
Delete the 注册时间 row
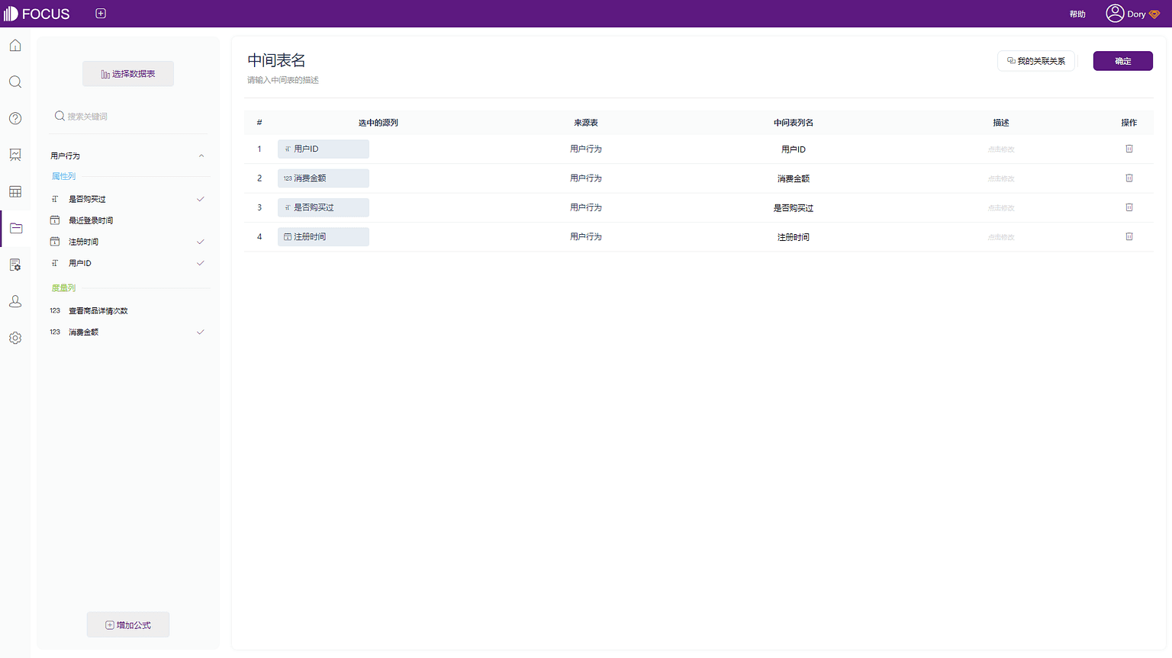tap(1129, 236)
